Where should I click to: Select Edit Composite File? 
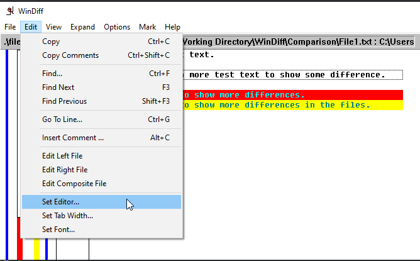[x=101, y=184]
